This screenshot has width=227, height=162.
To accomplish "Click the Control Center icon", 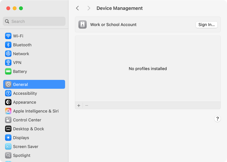I will click(8, 120).
